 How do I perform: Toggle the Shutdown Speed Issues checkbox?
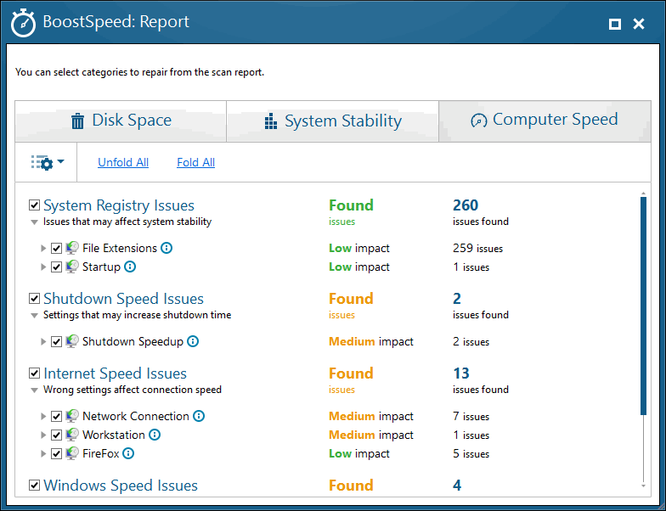click(x=34, y=299)
